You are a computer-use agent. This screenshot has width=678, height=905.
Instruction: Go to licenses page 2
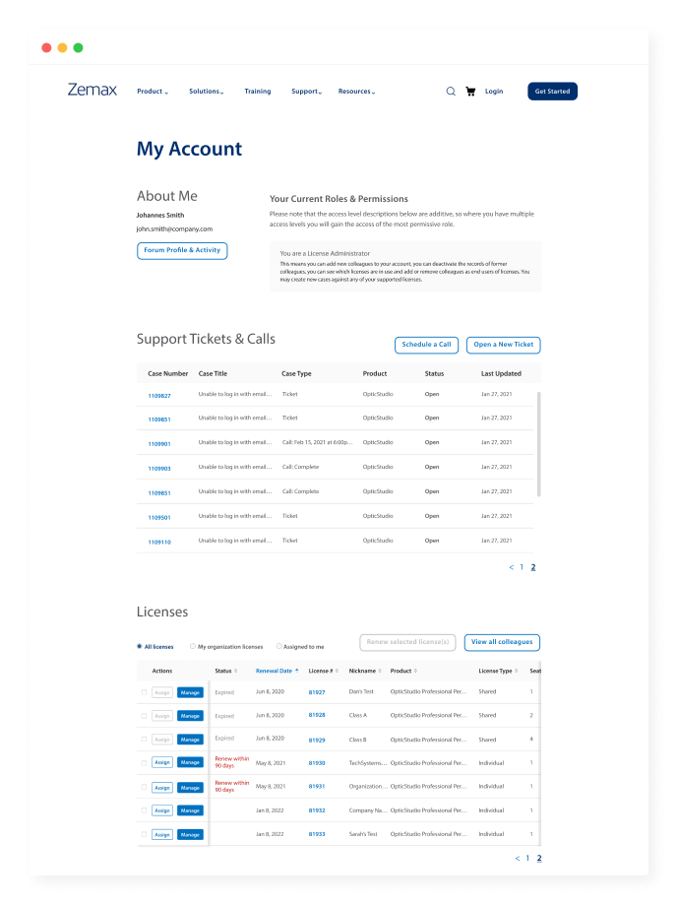(539, 859)
